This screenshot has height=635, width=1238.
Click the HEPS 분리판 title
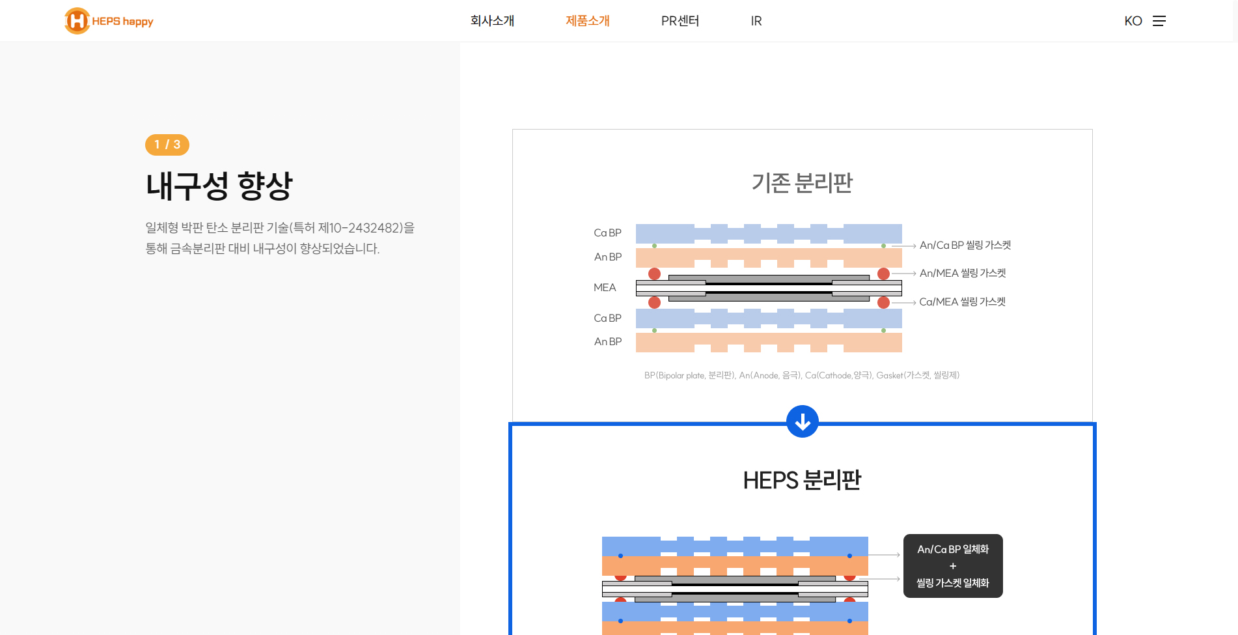(x=802, y=480)
